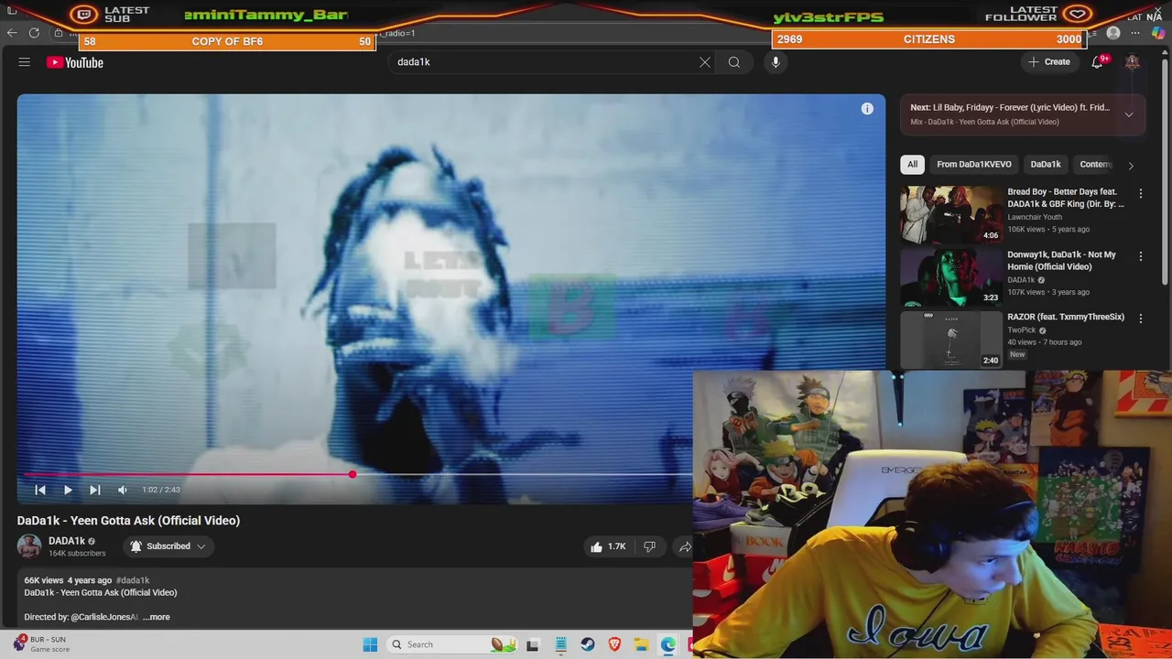Select the All filter chip
This screenshot has width=1172, height=659.
pyautogui.click(x=912, y=165)
